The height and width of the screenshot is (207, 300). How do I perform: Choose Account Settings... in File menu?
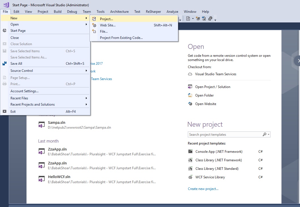[x=24, y=91]
